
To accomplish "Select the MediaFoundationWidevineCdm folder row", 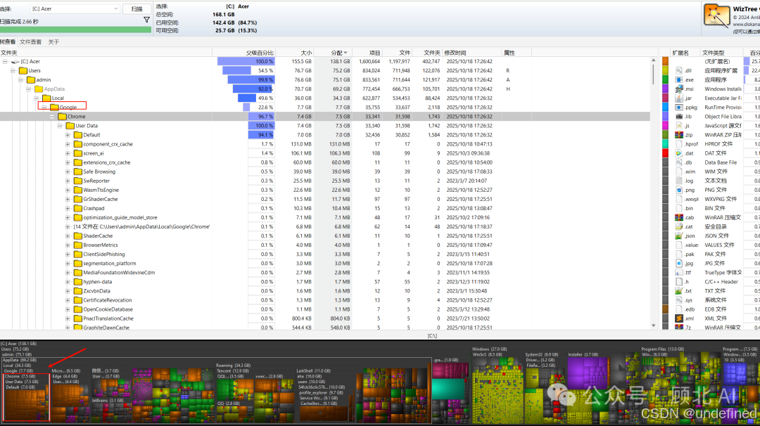I will point(324,273).
